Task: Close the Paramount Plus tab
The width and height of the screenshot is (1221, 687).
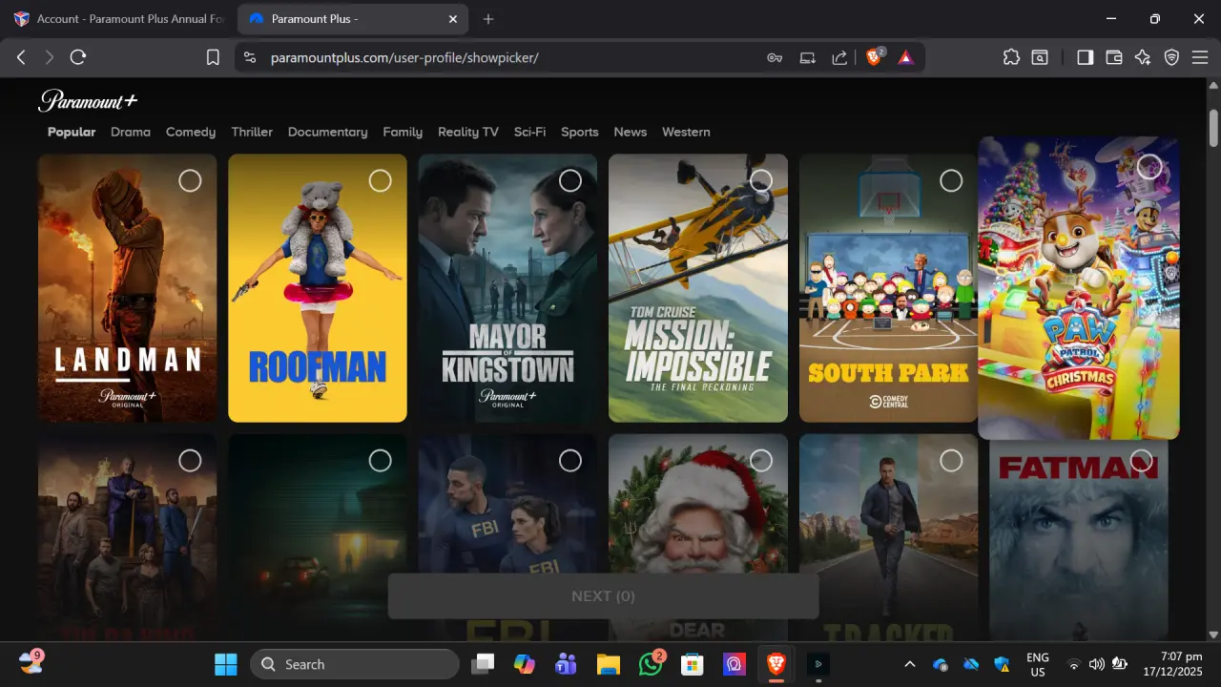Action: point(453,19)
